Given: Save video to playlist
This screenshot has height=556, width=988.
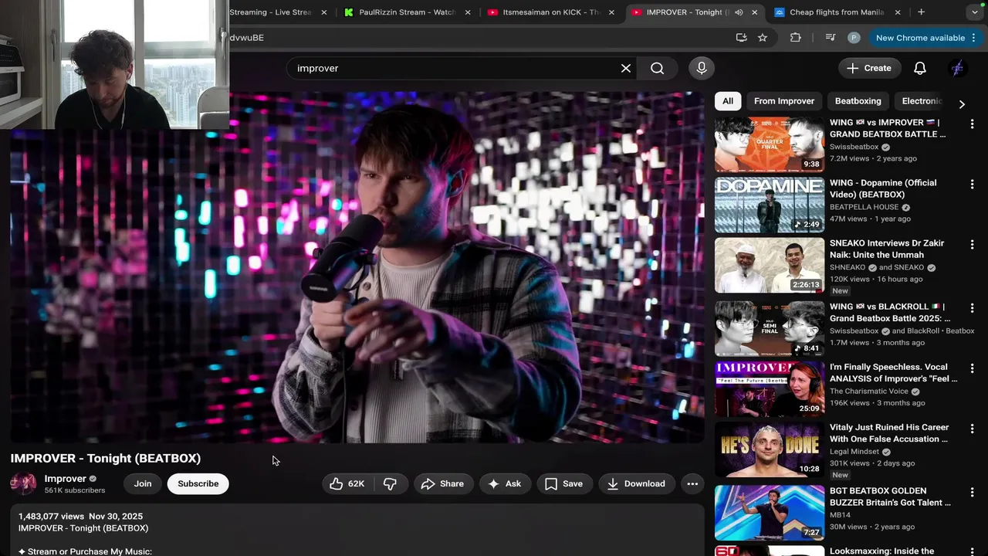Looking at the screenshot, I should [563, 483].
